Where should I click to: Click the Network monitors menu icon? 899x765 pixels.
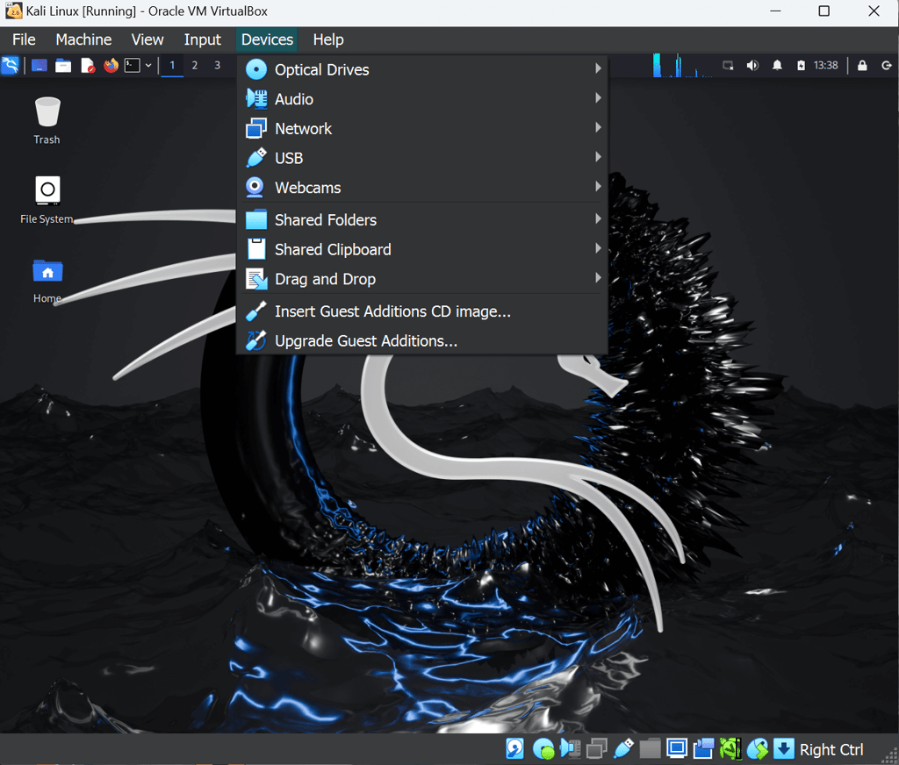(256, 128)
